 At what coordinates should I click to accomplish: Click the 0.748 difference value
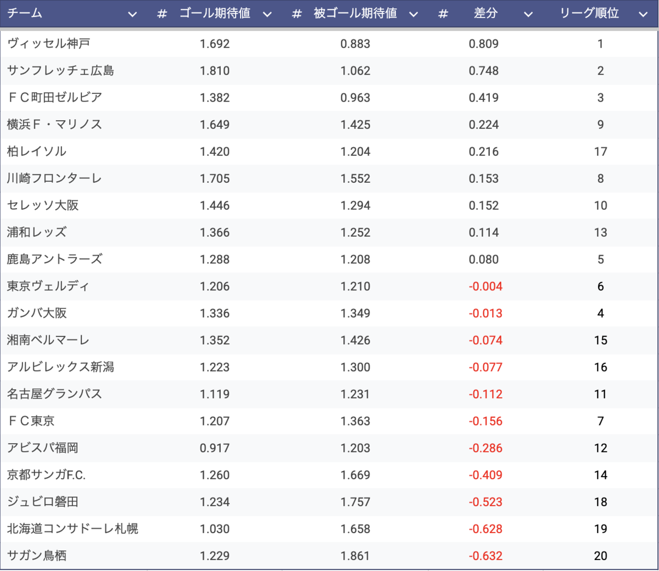(x=484, y=71)
